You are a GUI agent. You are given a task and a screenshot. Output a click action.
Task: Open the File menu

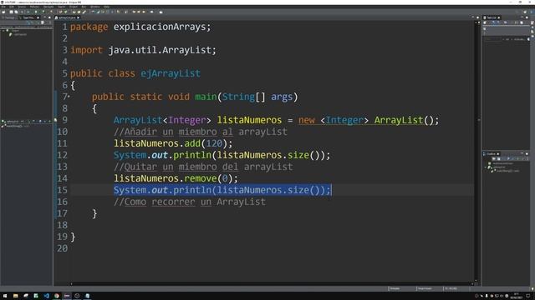pos(3,7)
